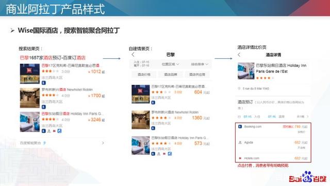This screenshot has height=186, width=330.
Task: Open the 巴黎1657家酒店预订-百度订酒店 search result title
Action: point(53,57)
